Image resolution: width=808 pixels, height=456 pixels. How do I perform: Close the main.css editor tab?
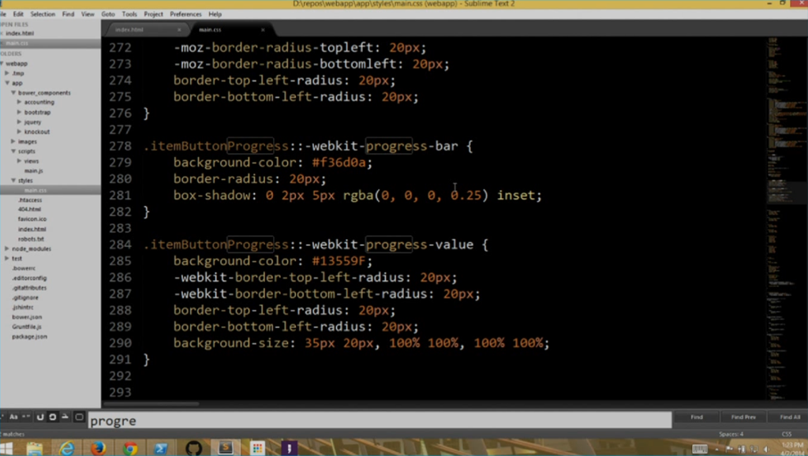tap(262, 30)
